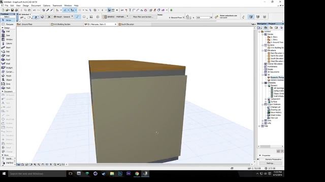Open the File menu
This screenshot has height=182, width=325.
click(x=7, y=6)
